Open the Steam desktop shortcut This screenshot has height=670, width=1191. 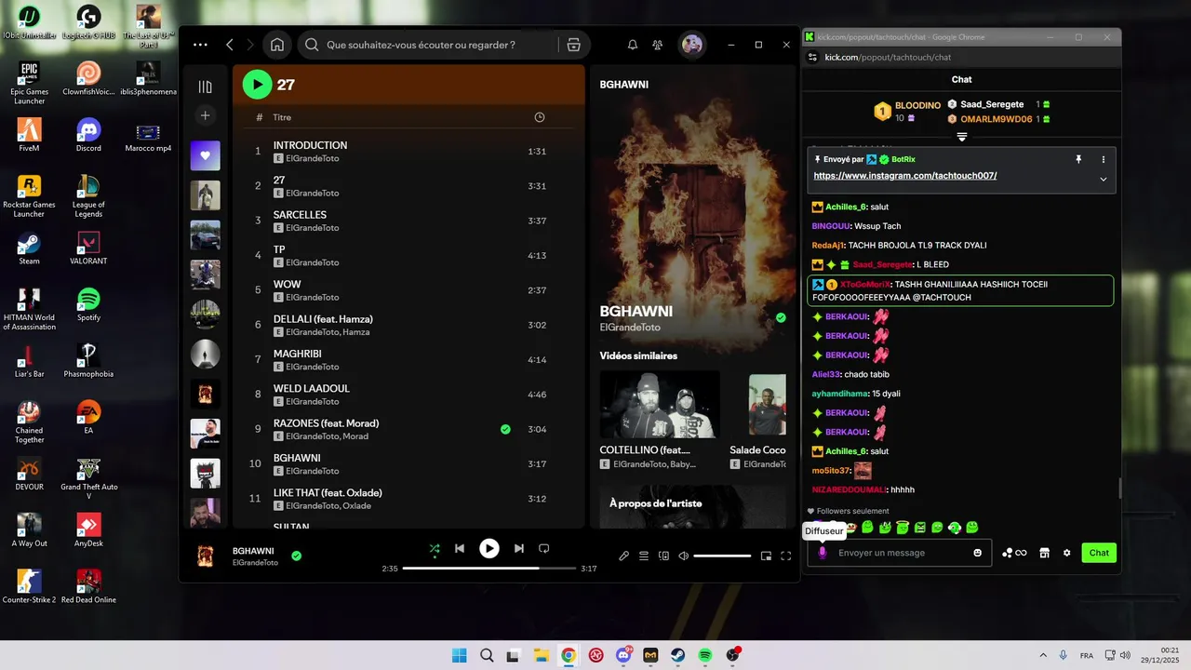[x=29, y=248]
